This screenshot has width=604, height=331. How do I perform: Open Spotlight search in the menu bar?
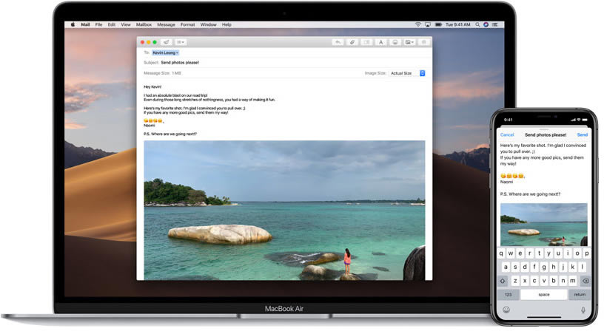click(x=475, y=24)
